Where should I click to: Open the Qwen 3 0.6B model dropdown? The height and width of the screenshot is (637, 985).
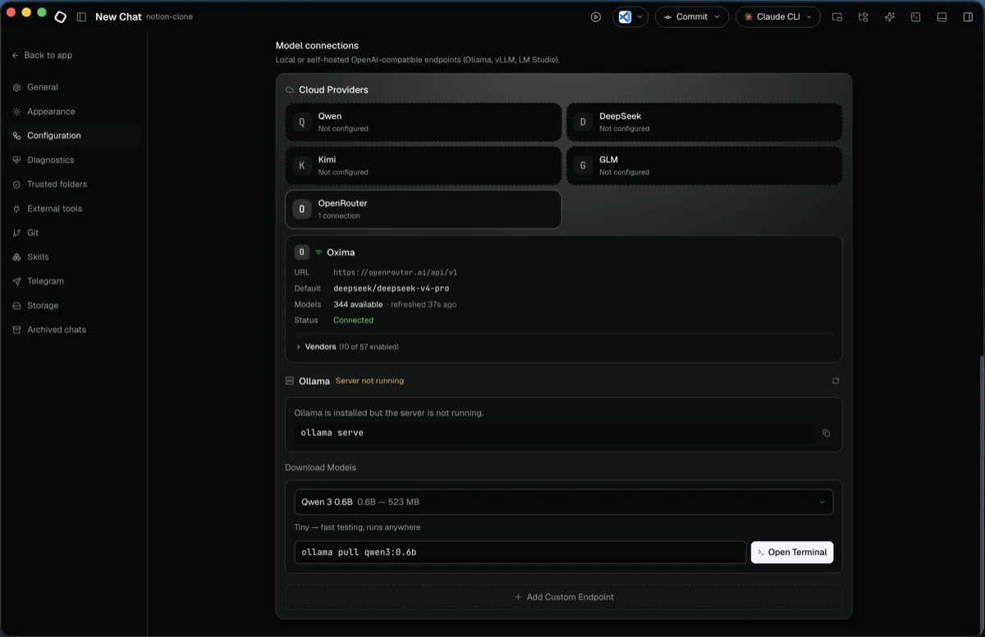click(563, 502)
